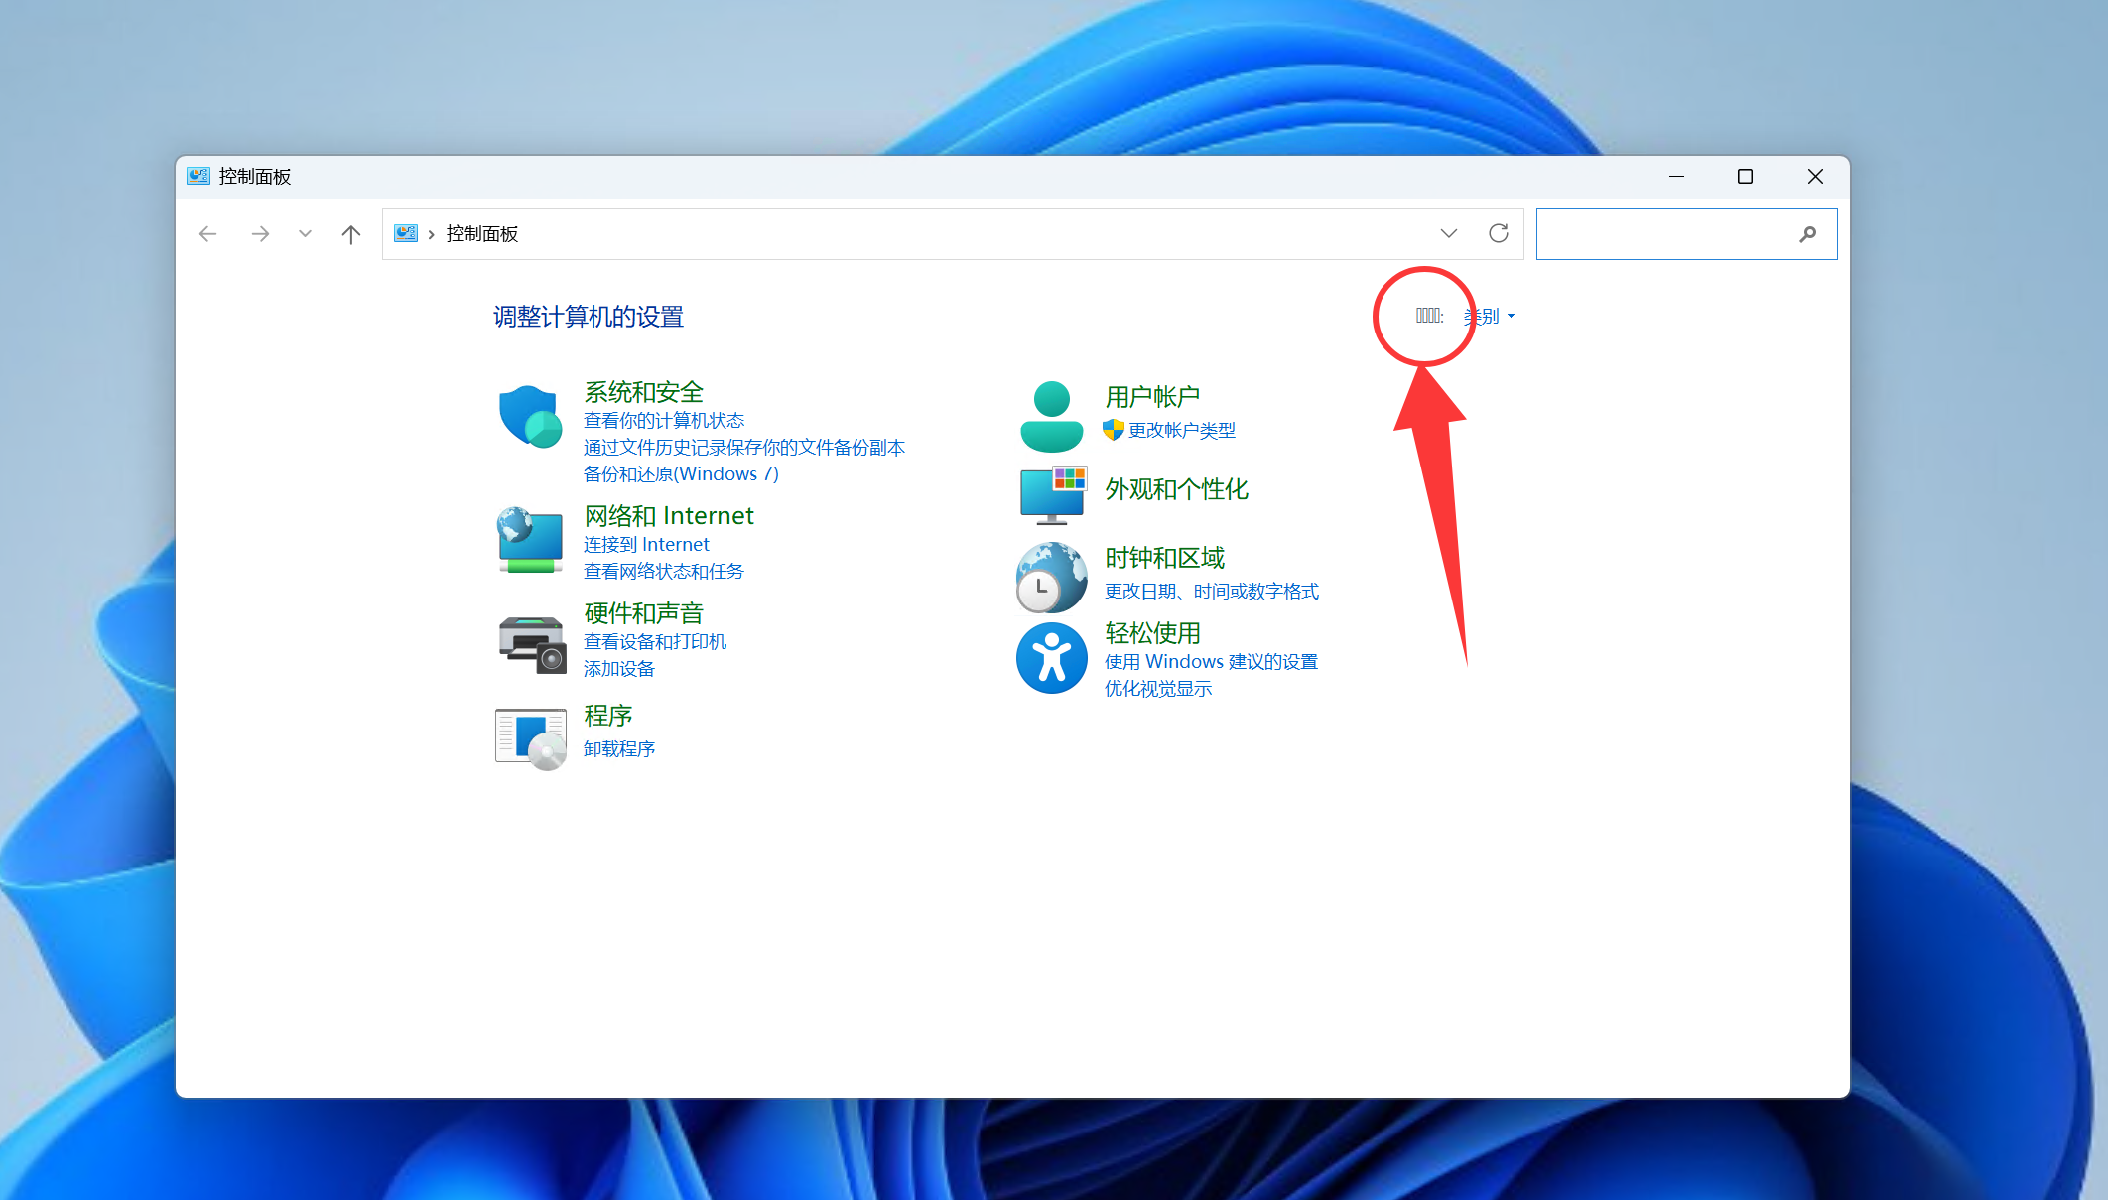Viewport: 2108px width, 1200px height.
Task: Click 连接到 Internet link
Action: pos(646,544)
